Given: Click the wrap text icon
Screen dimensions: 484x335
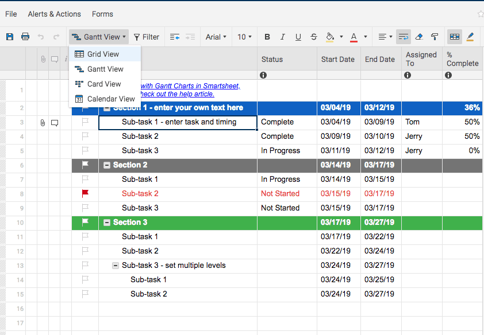Looking at the screenshot, I should (x=403, y=37).
